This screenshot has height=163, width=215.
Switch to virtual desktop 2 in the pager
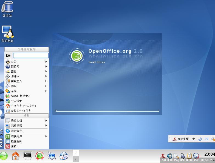click(76, 159)
